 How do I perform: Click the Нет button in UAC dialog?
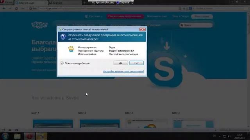(x=136, y=63)
